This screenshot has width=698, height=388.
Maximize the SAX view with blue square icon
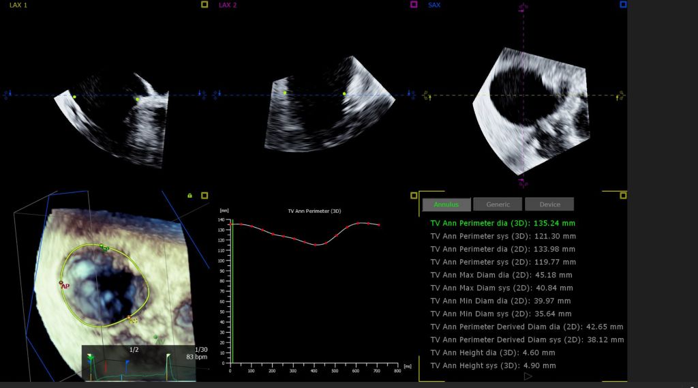(x=623, y=5)
